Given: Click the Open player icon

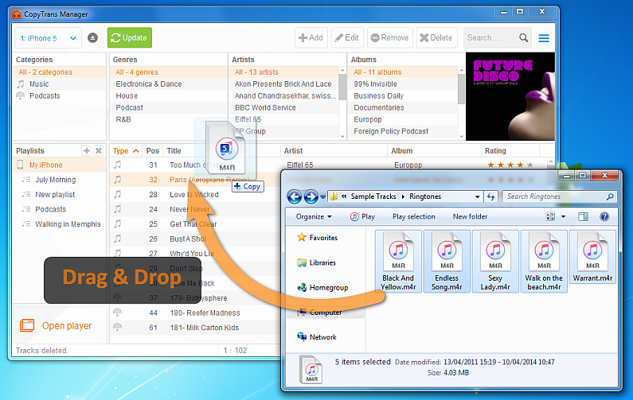Looking at the screenshot, I should [x=27, y=325].
